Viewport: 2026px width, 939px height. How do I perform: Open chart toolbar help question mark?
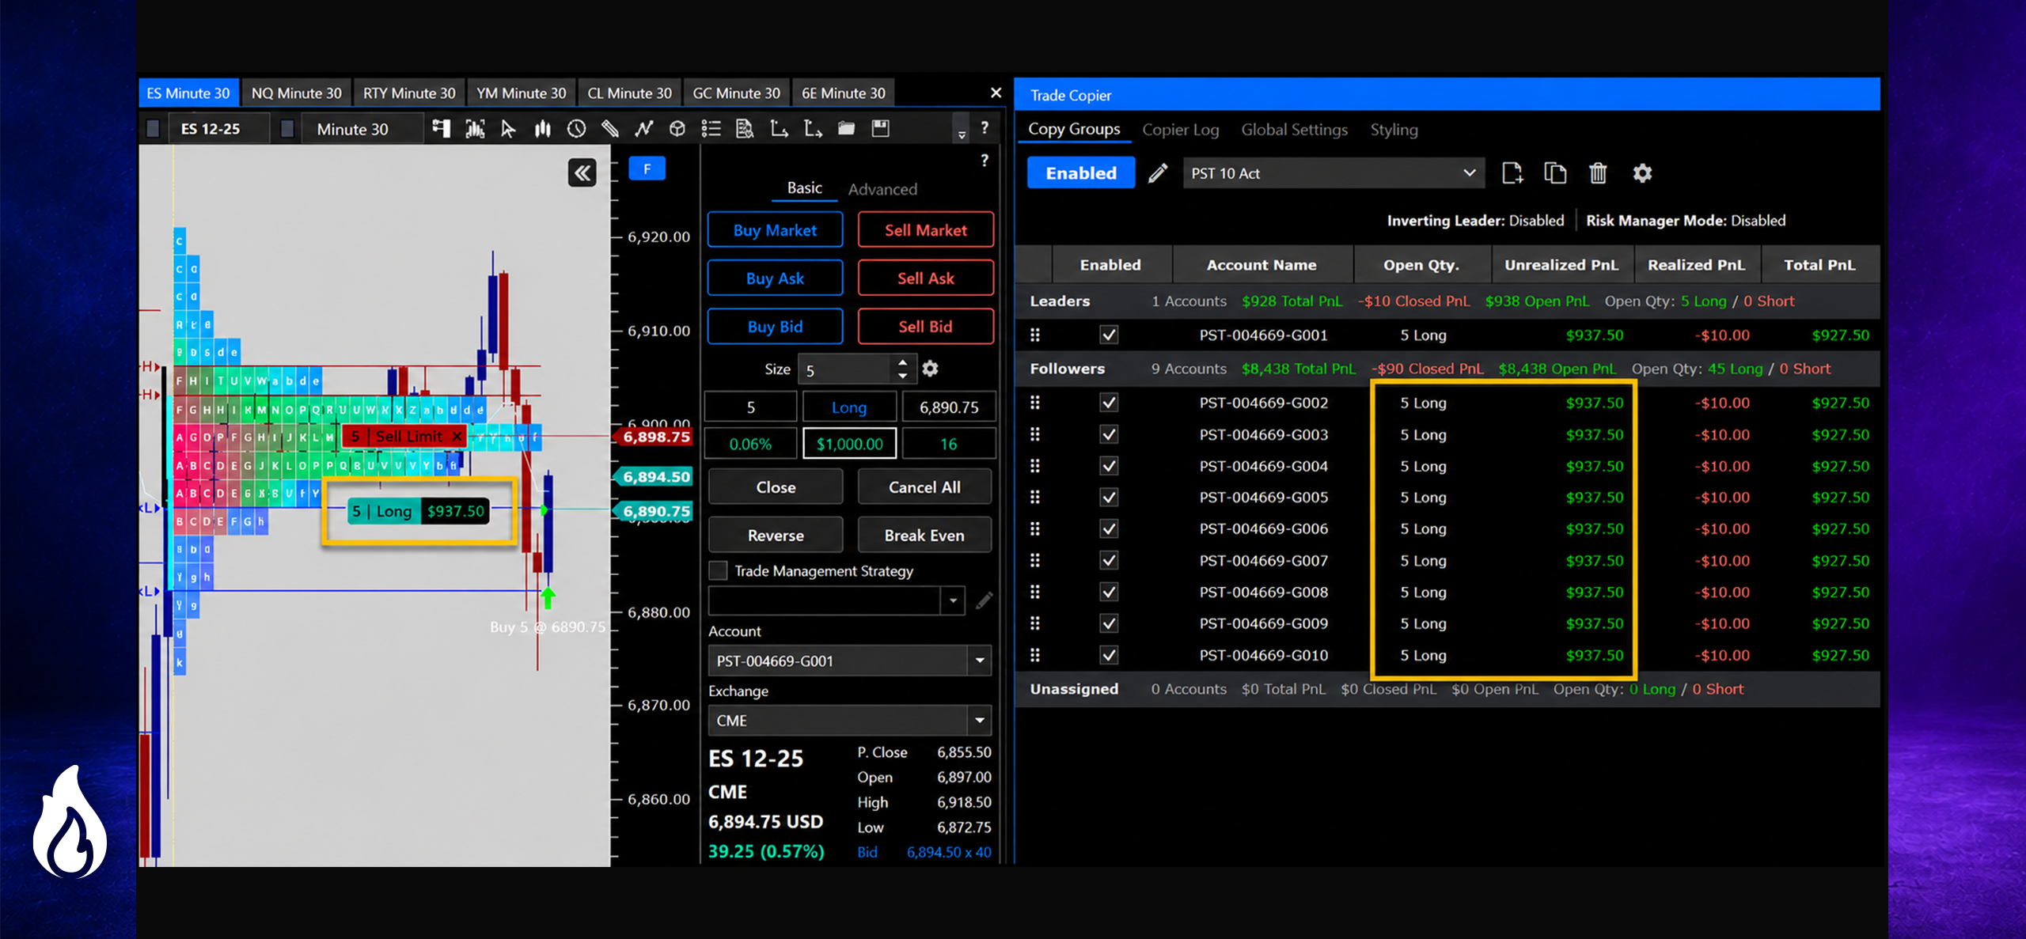985,127
